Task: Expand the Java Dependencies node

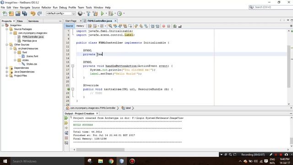Action: pos(7,72)
